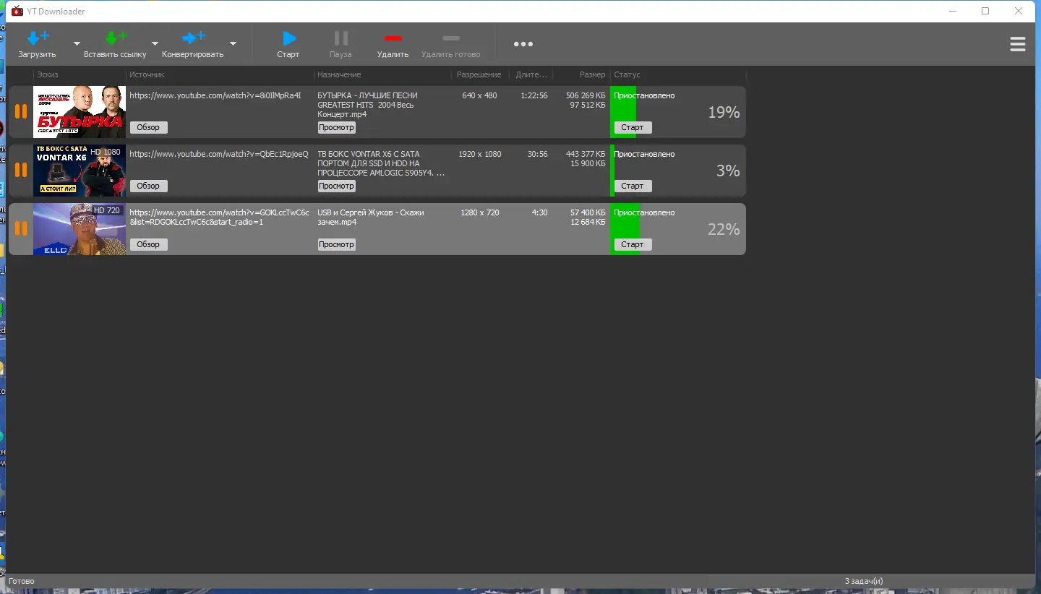Click Просмотр for the БУТЫРКА file
The width and height of the screenshot is (1041, 594).
click(337, 127)
